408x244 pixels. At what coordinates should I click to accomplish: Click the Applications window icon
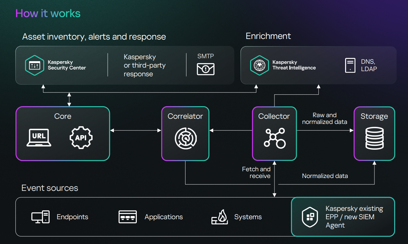(128, 217)
